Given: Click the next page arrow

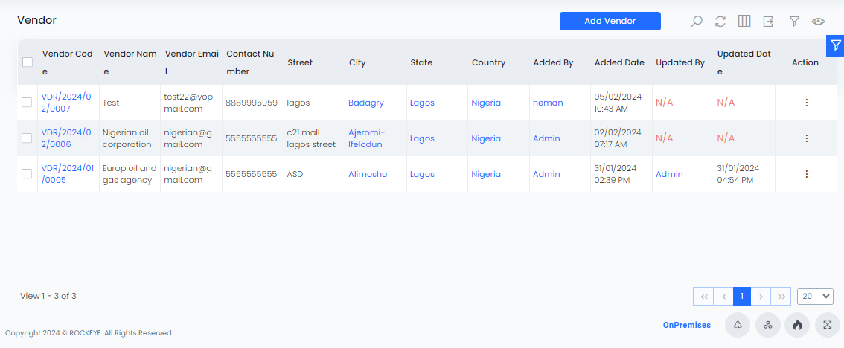Looking at the screenshot, I should click(x=761, y=297).
